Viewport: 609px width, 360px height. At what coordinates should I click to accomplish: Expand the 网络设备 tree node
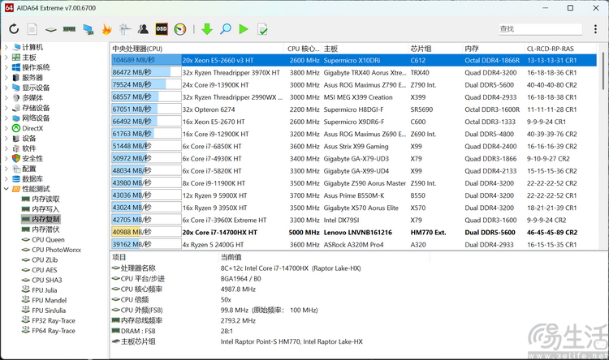pyautogui.click(x=6, y=118)
